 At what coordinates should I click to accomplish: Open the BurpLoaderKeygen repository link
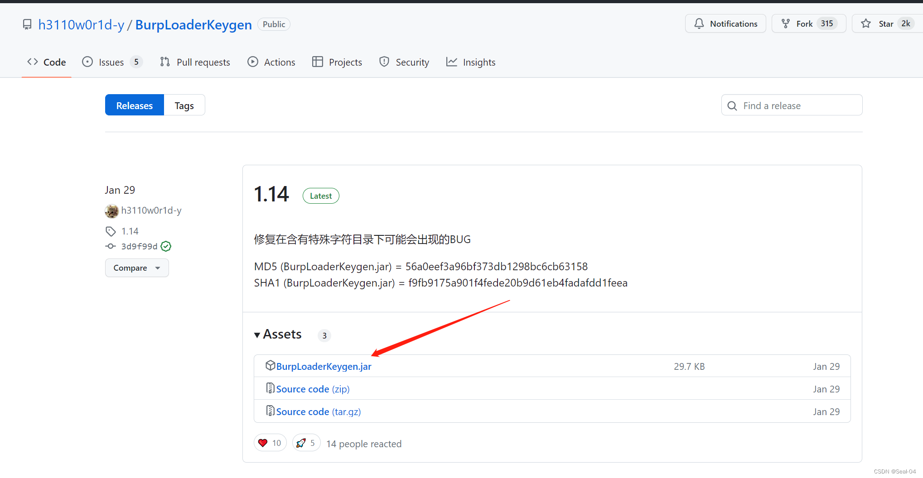click(193, 24)
